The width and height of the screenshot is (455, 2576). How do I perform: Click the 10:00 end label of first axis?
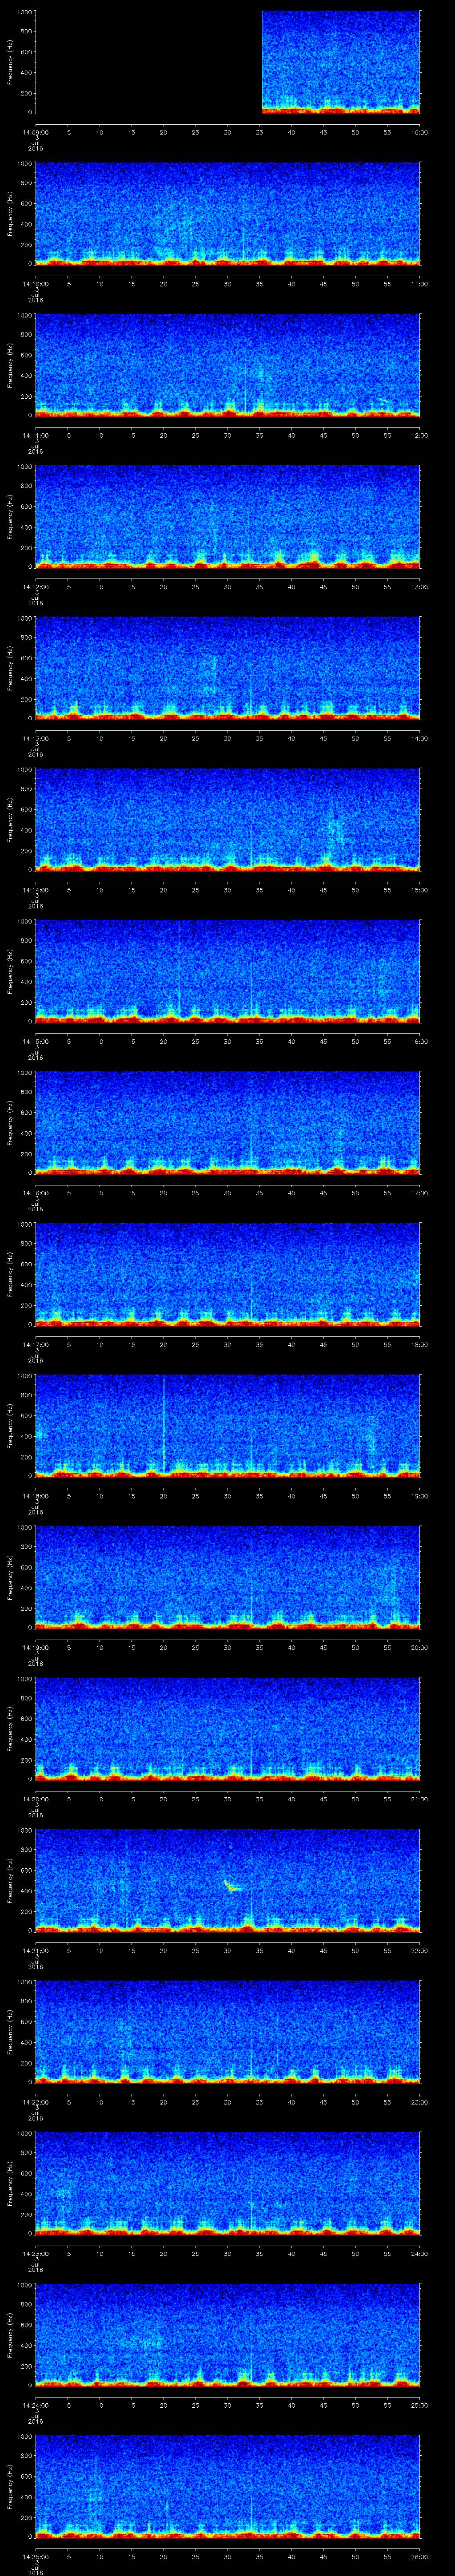(419, 132)
